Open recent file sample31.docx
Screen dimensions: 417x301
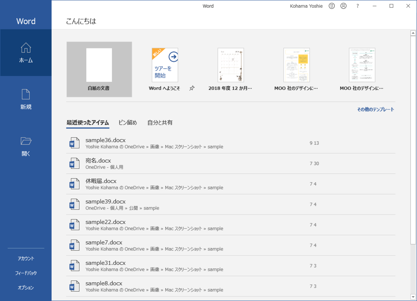[231, 266]
